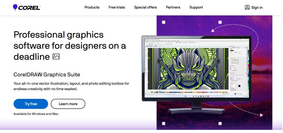Open the Support menu item
This screenshot has width=283, height=133.
[x=196, y=7]
